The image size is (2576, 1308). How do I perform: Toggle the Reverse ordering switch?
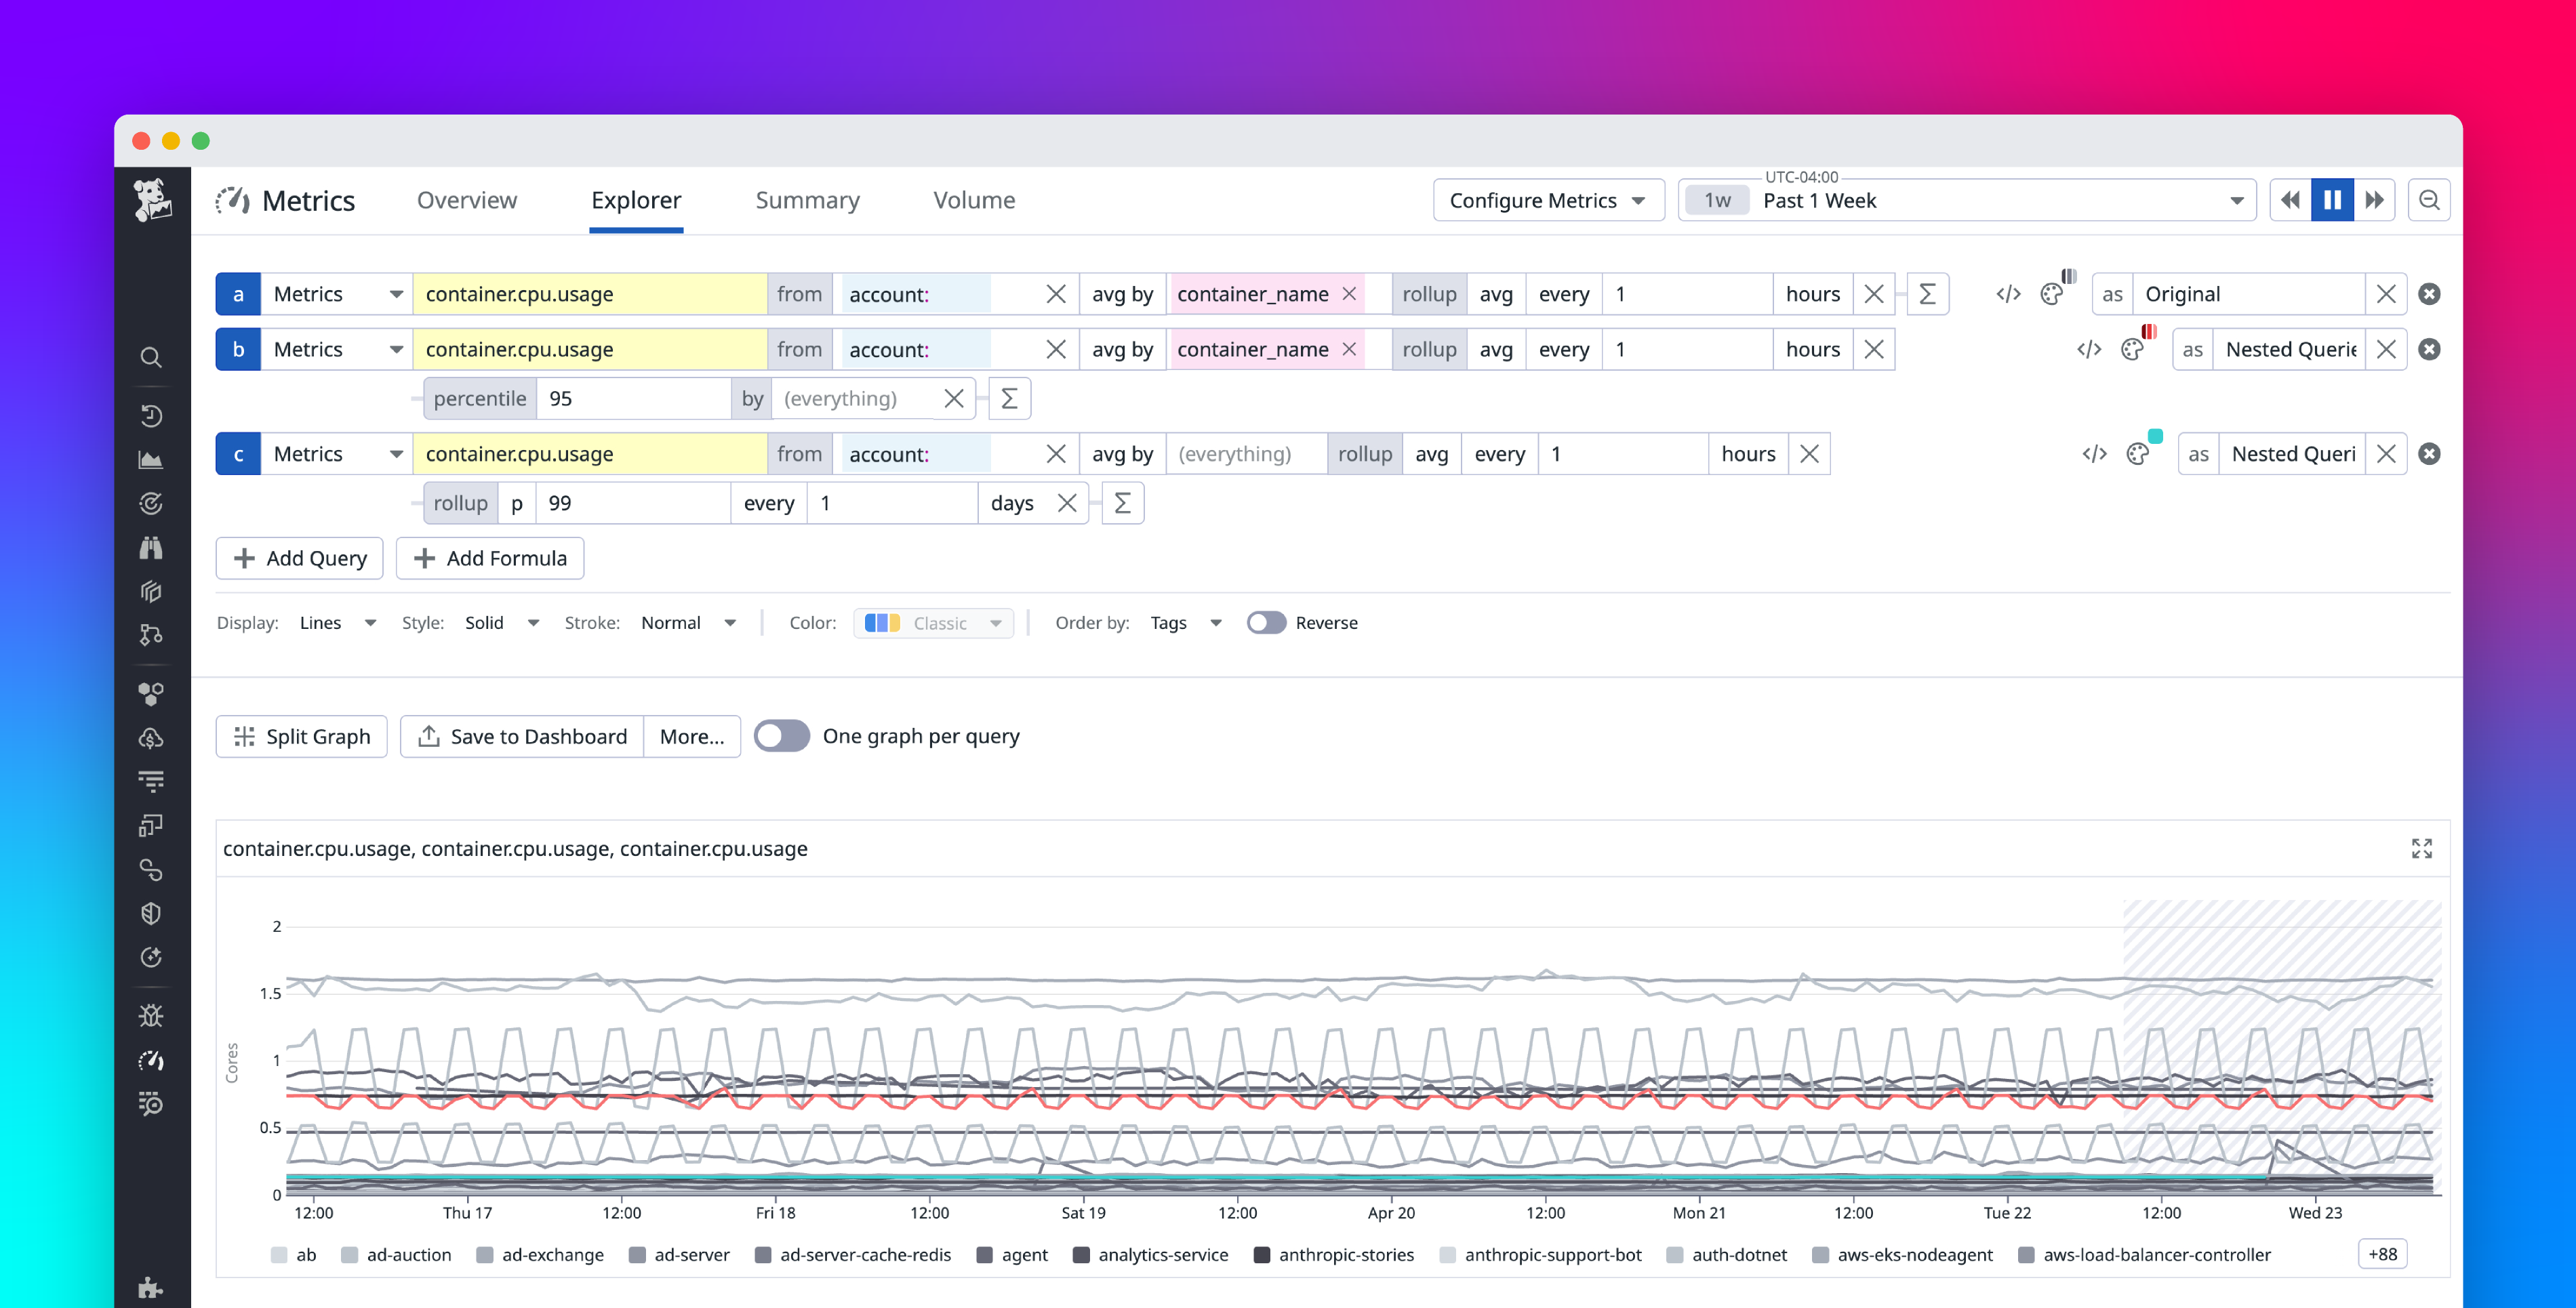click(1266, 622)
